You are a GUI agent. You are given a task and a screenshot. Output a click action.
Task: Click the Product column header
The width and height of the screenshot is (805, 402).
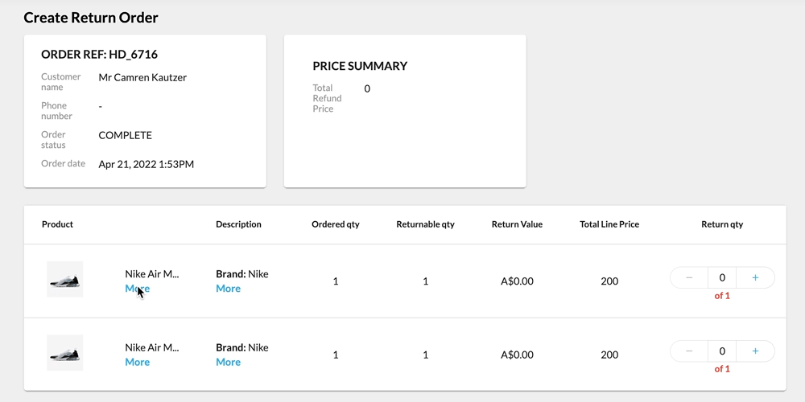click(x=57, y=224)
